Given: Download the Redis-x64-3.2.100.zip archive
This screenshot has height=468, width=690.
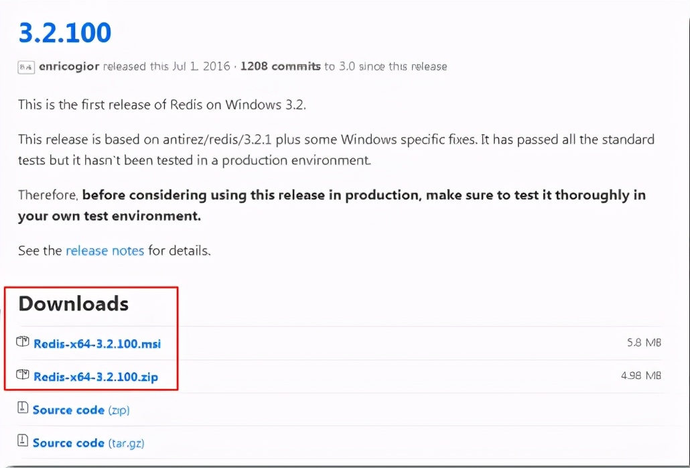Looking at the screenshot, I should 96,377.
